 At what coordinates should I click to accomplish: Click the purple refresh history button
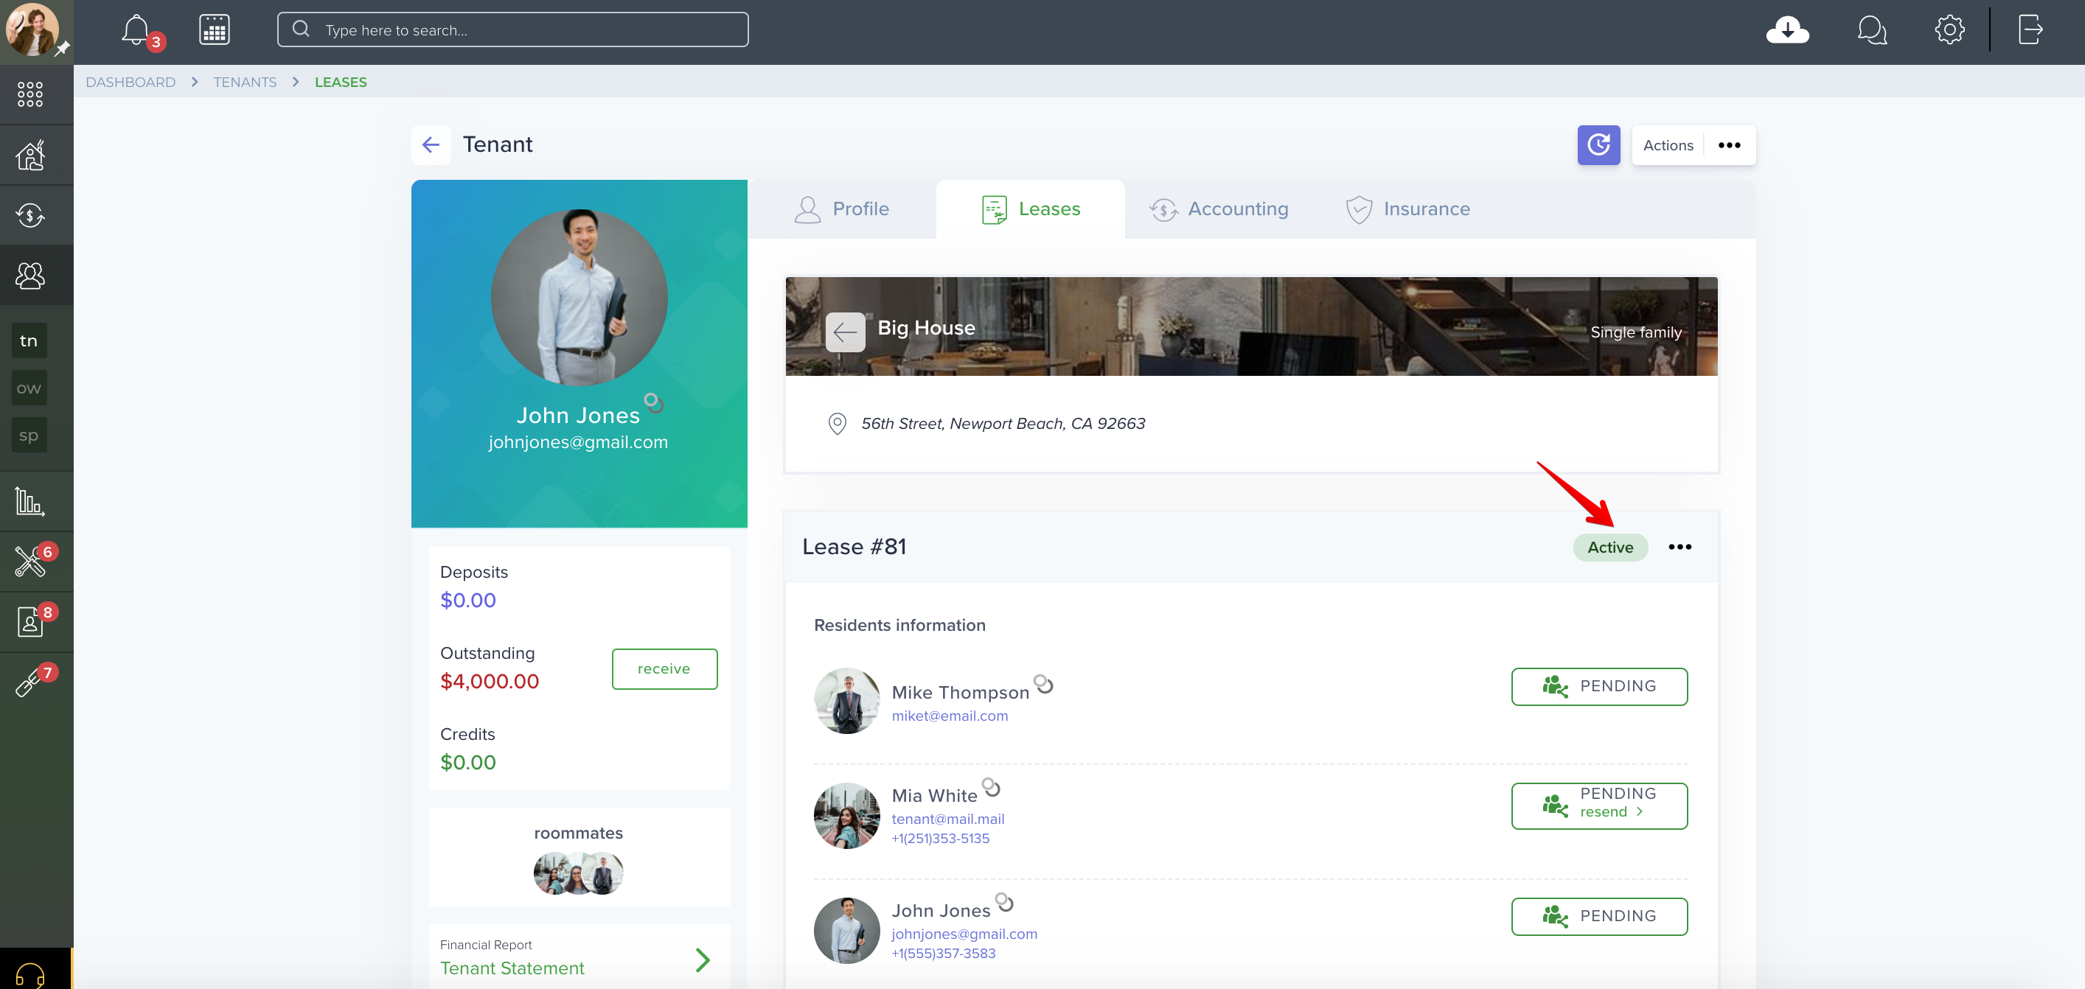pyautogui.click(x=1598, y=145)
